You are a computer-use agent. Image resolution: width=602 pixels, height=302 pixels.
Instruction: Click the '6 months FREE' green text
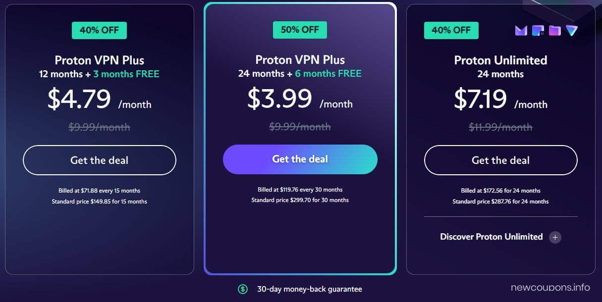click(328, 73)
